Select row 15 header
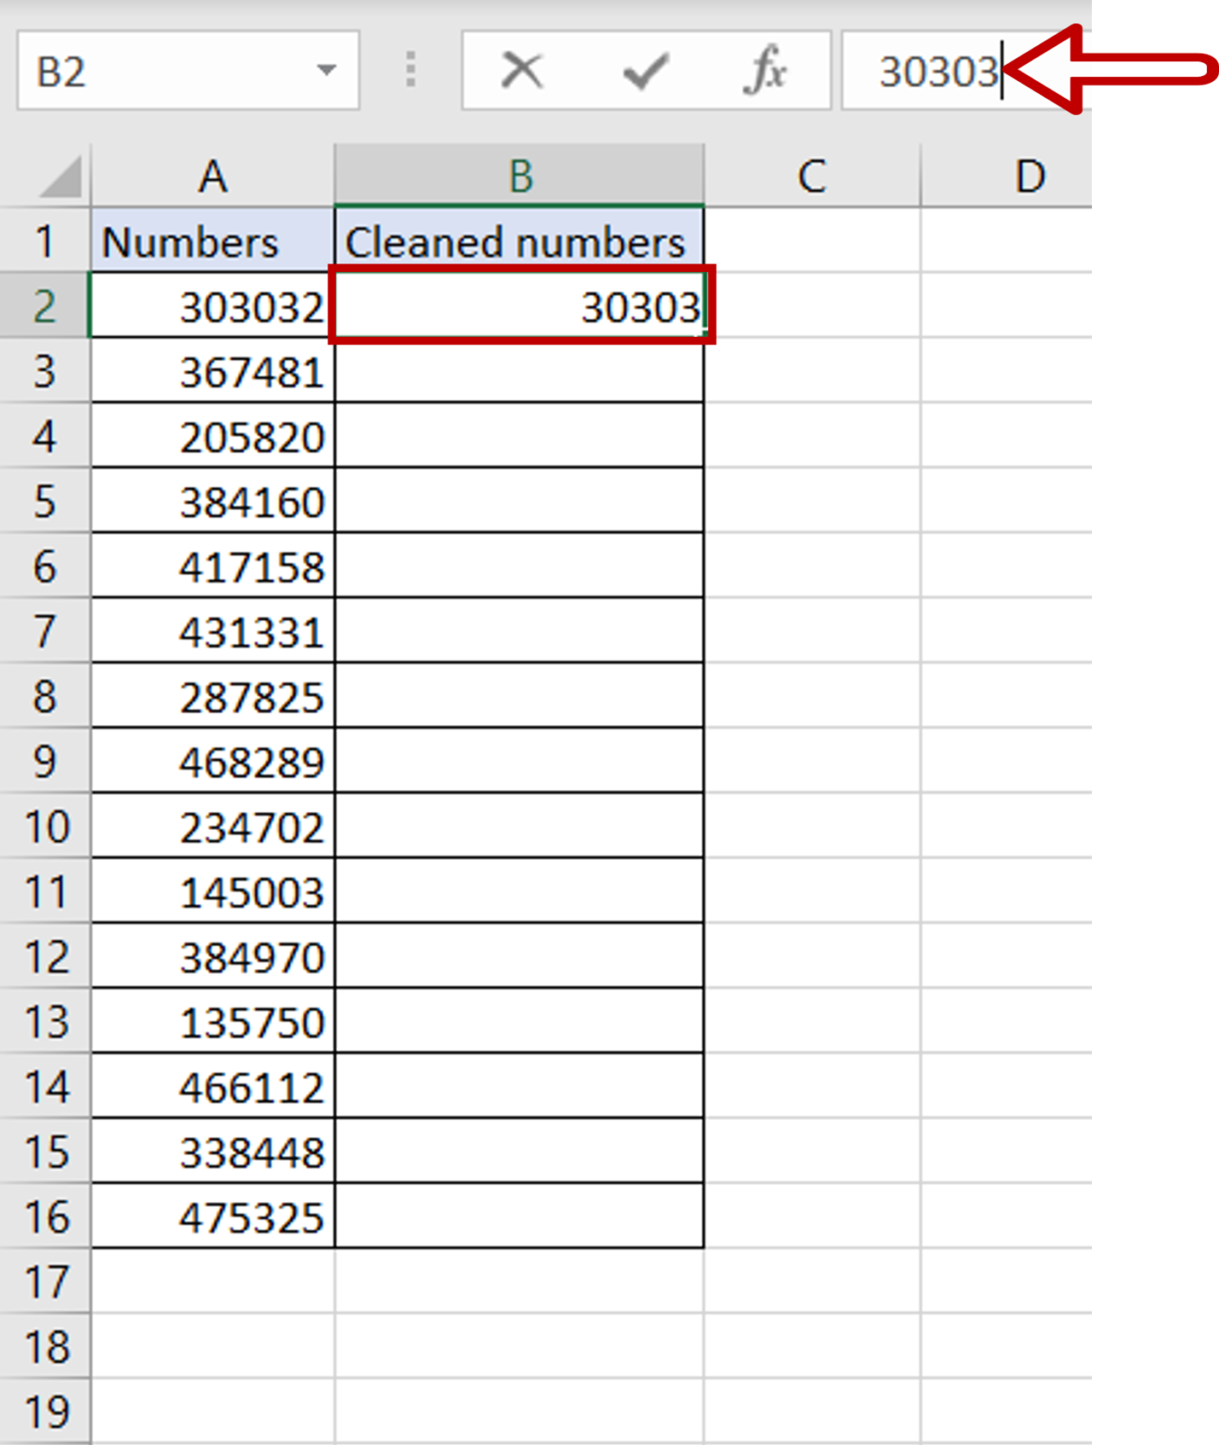This screenshot has height=1445, width=1219. [45, 1151]
